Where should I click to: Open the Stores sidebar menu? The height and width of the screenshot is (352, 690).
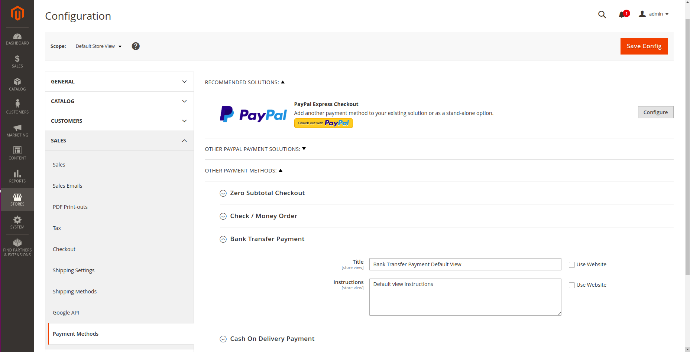pos(17,200)
